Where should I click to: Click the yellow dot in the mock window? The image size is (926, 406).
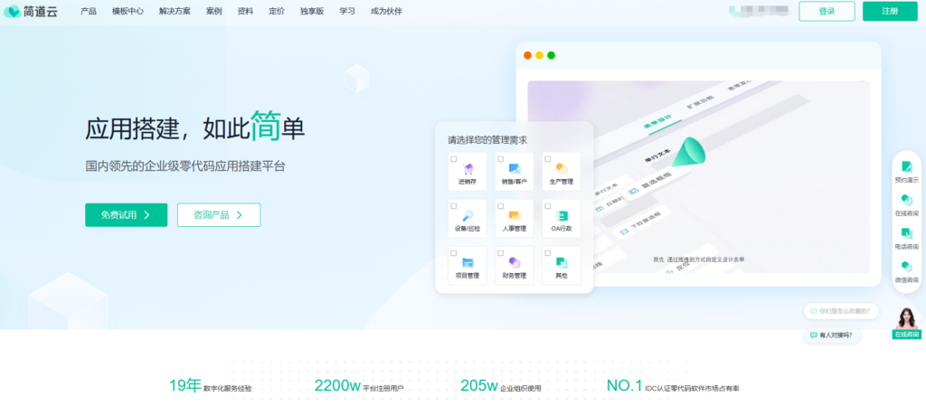click(x=539, y=55)
